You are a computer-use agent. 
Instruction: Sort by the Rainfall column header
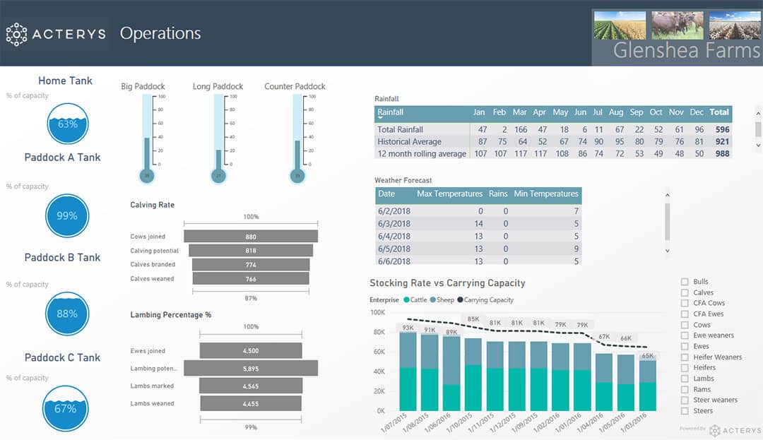point(391,112)
